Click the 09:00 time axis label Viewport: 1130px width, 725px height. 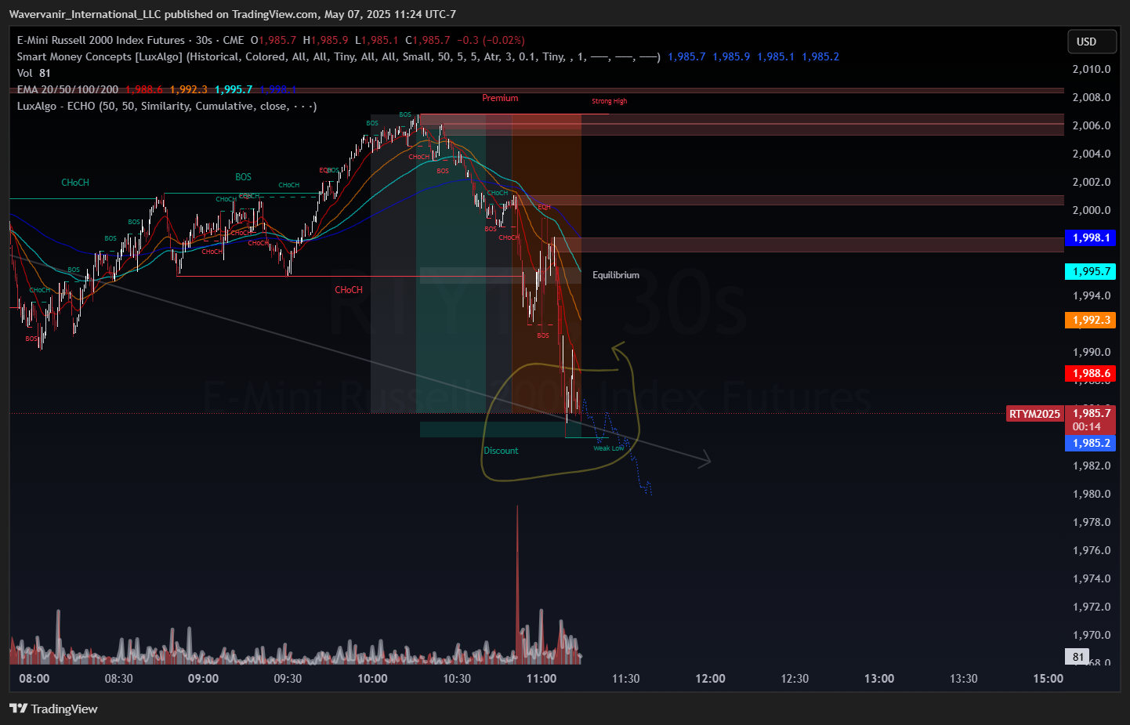203,679
